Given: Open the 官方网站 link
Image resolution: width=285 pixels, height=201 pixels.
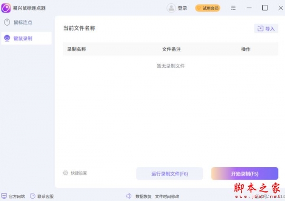Looking at the screenshot, I should (17, 196).
